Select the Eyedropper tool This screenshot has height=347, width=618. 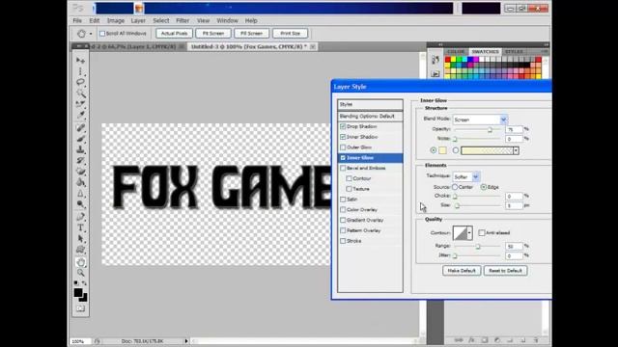[80, 116]
